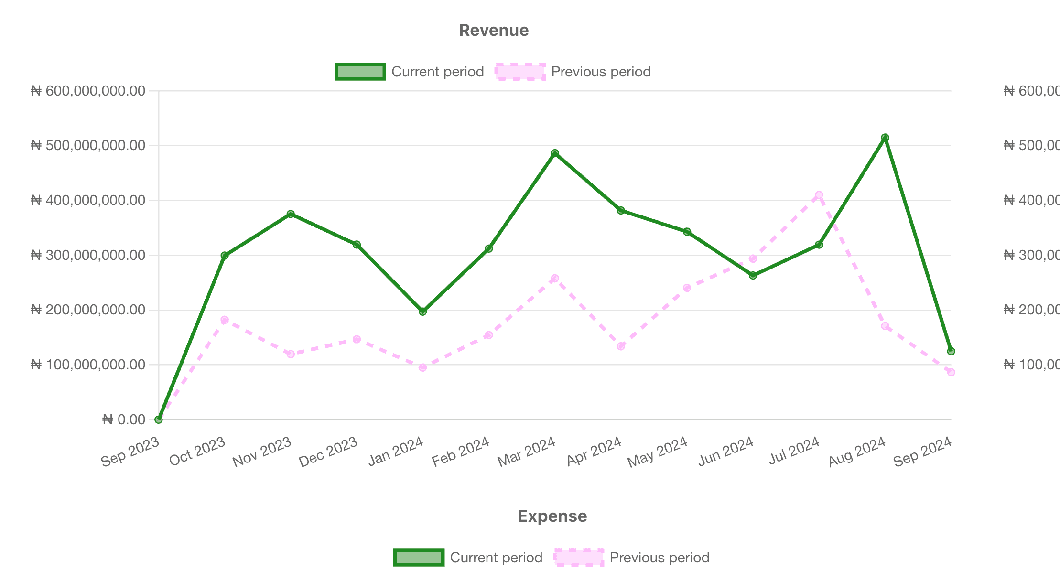
Task: Select Previous period data point for Mar 2024
Action: pos(555,279)
